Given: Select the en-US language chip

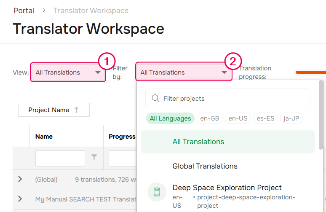Looking at the screenshot, I should (x=238, y=118).
